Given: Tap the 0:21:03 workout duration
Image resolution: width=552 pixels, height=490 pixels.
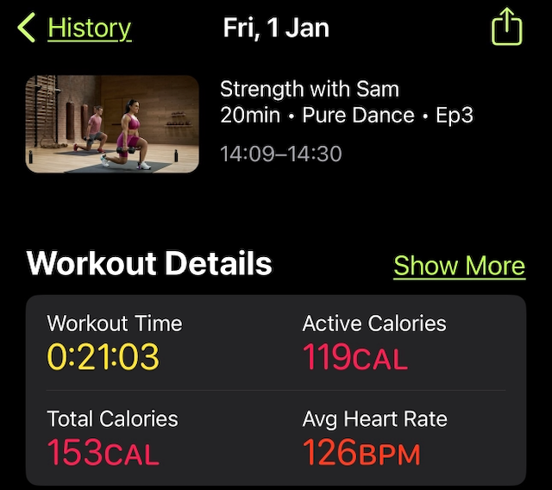Looking at the screenshot, I should [103, 356].
